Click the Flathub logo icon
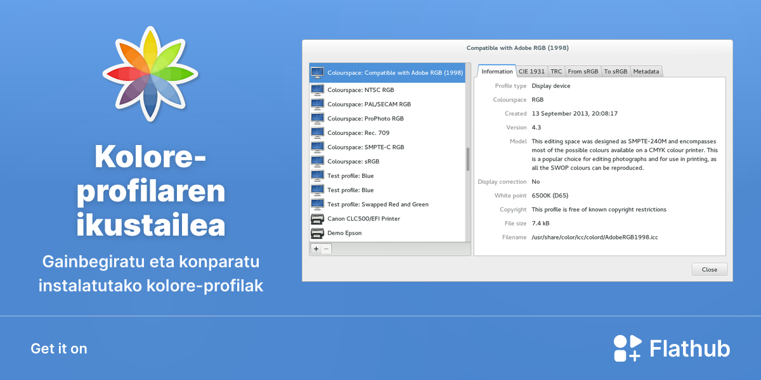 pyautogui.click(x=628, y=348)
